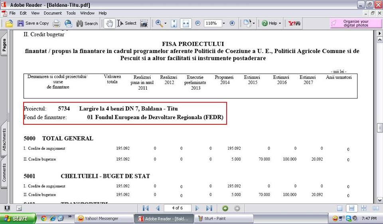
Task: Click the Open file folder icon
Action: [x=9, y=24]
